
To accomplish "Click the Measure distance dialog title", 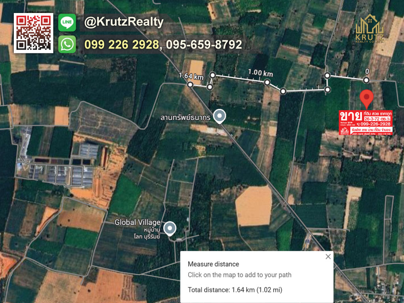I will tap(213, 264).
